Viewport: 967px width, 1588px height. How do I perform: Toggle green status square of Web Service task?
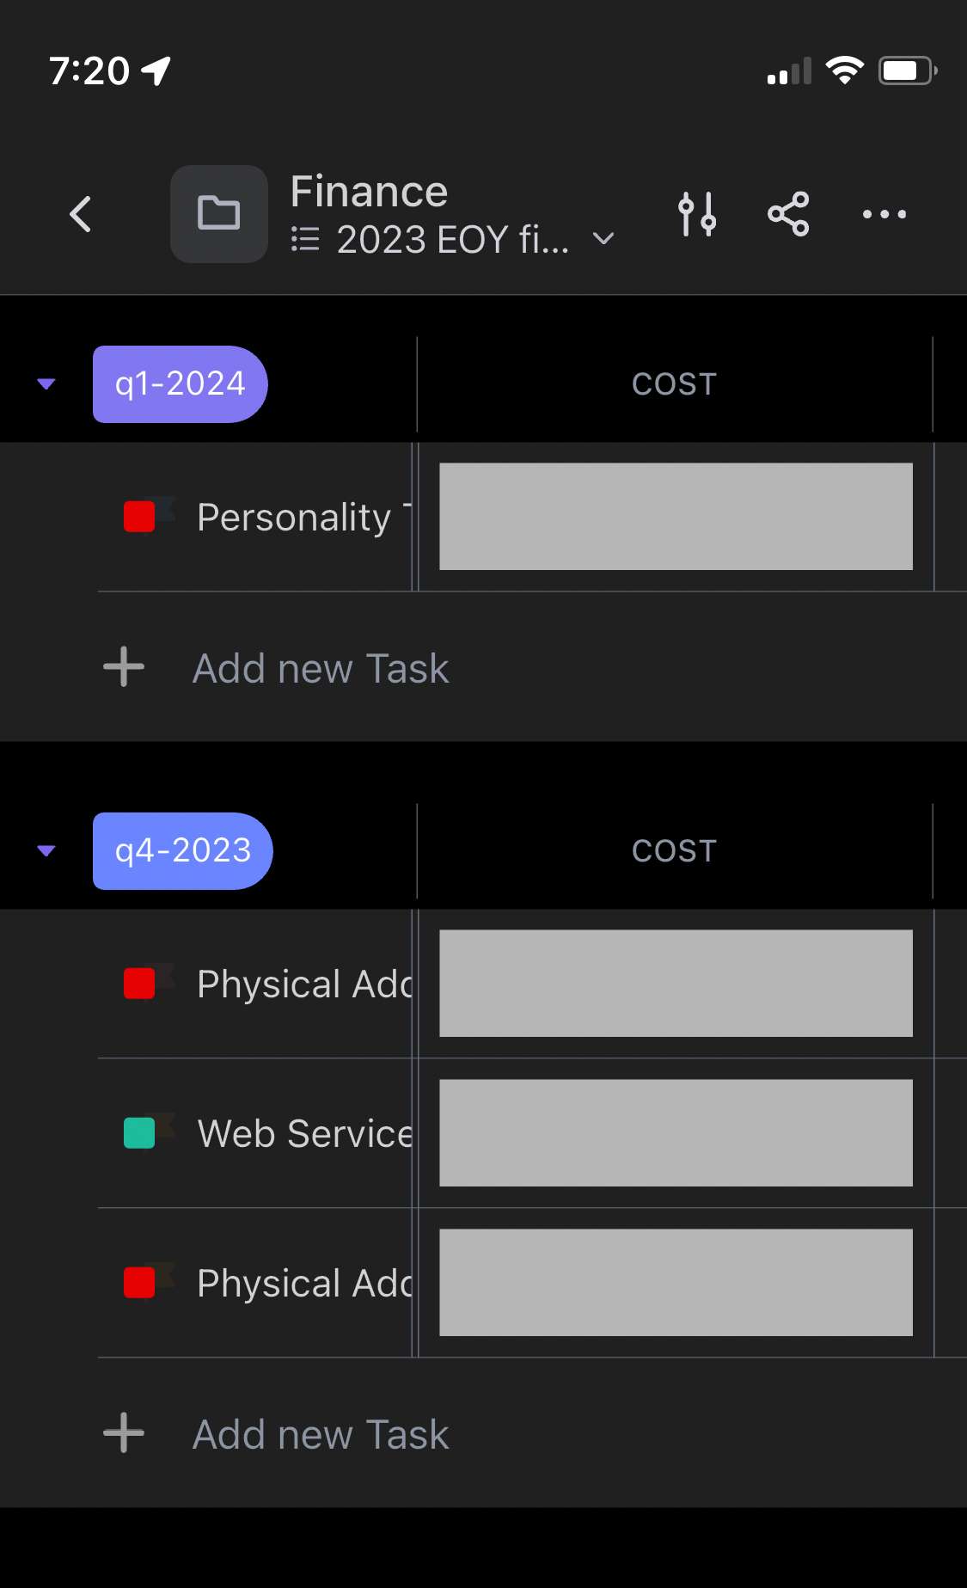139,1133
